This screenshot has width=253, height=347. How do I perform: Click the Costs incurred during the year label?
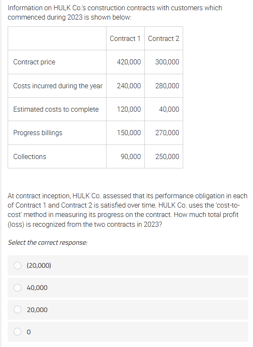(x=58, y=86)
